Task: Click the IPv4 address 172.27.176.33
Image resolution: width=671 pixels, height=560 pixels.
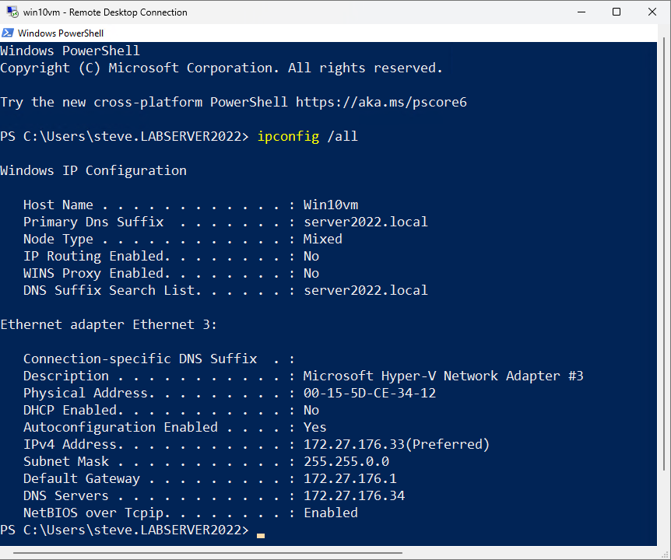Action: pos(353,445)
